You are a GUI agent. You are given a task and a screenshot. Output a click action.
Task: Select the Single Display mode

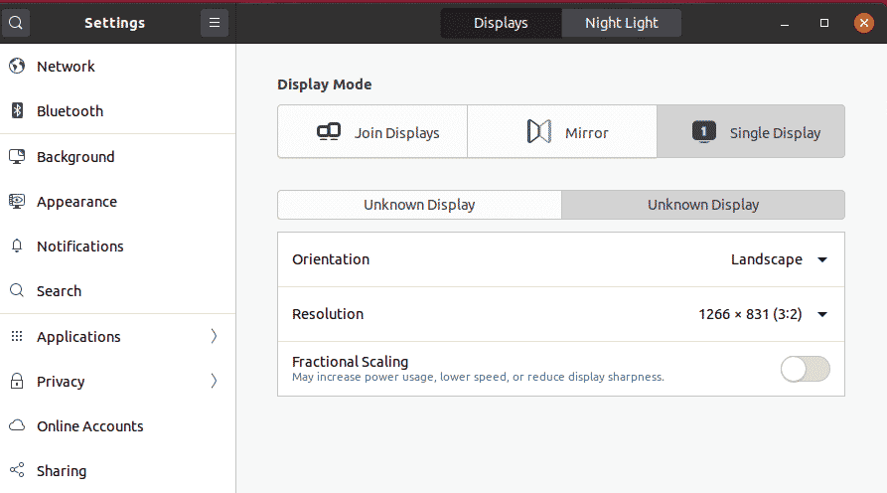point(751,132)
